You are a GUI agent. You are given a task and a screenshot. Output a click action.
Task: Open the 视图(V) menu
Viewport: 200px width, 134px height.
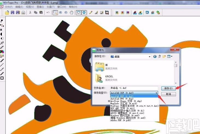pyautogui.click(x=30, y=7)
